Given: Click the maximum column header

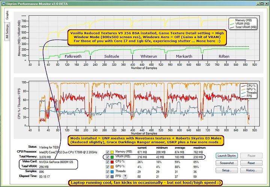Looking at the screenshot, I should [199, 148].
